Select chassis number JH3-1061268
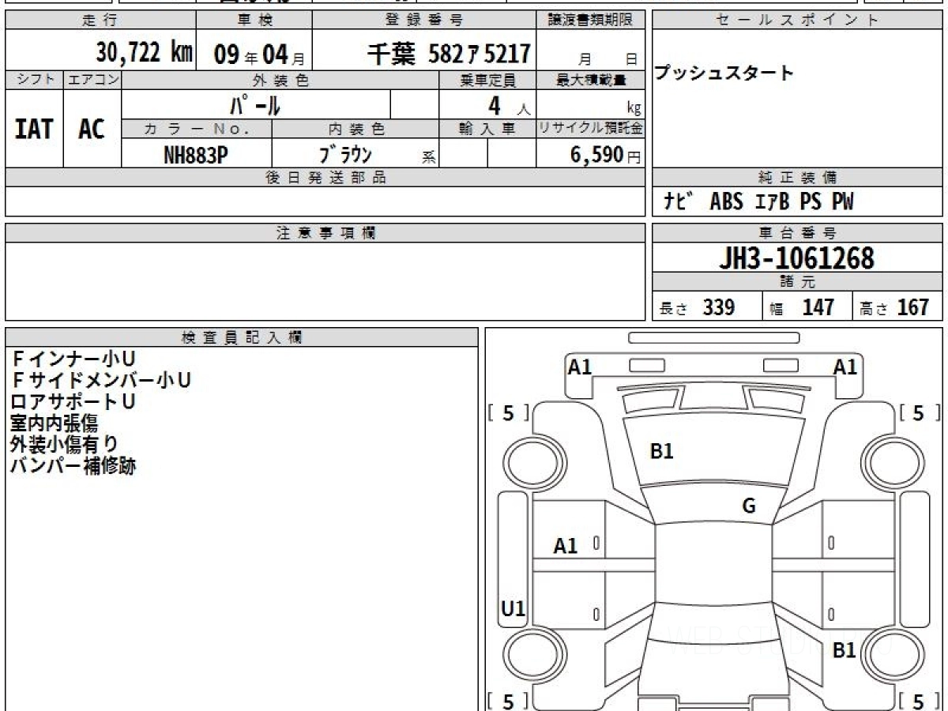This screenshot has height=711, width=948. (796, 258)
